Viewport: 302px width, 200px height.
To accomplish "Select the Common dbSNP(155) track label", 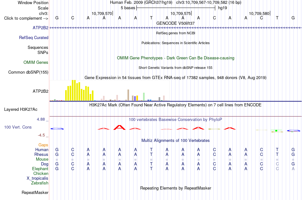I will (x=28, y=72).
